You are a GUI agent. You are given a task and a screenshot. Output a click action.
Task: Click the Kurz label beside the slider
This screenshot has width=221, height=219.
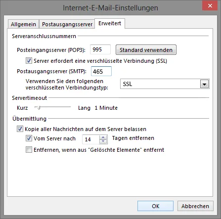pyautogui.click(x=22, y=108)
